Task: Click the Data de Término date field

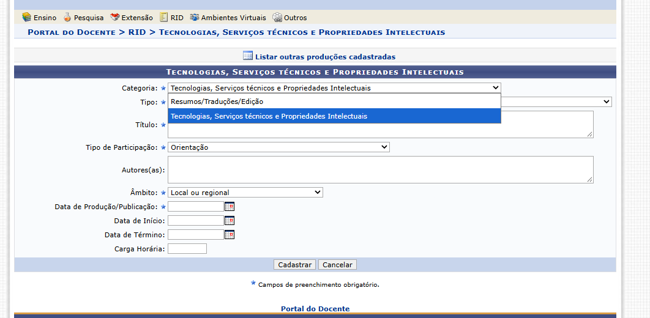Action: click(196, 235)
